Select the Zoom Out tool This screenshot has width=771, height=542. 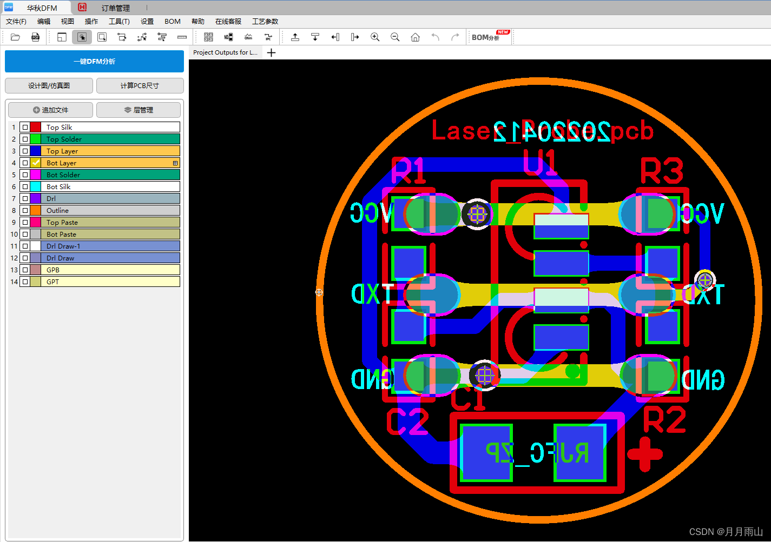395,37
